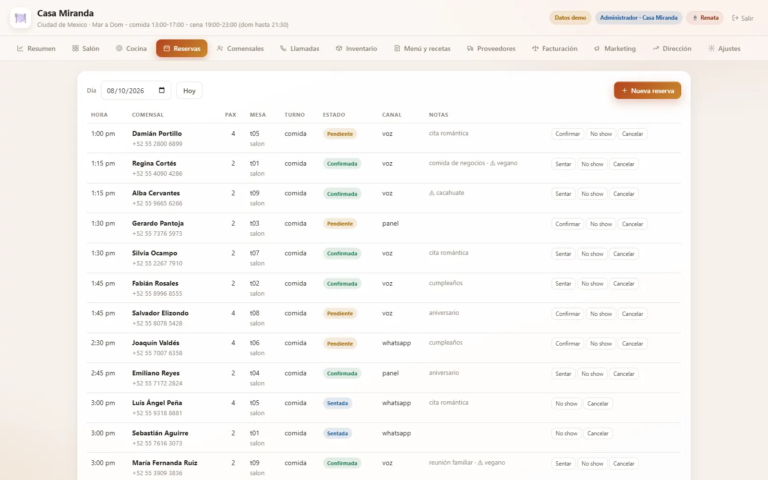Click the Casa Miranda logo icon

21,18
